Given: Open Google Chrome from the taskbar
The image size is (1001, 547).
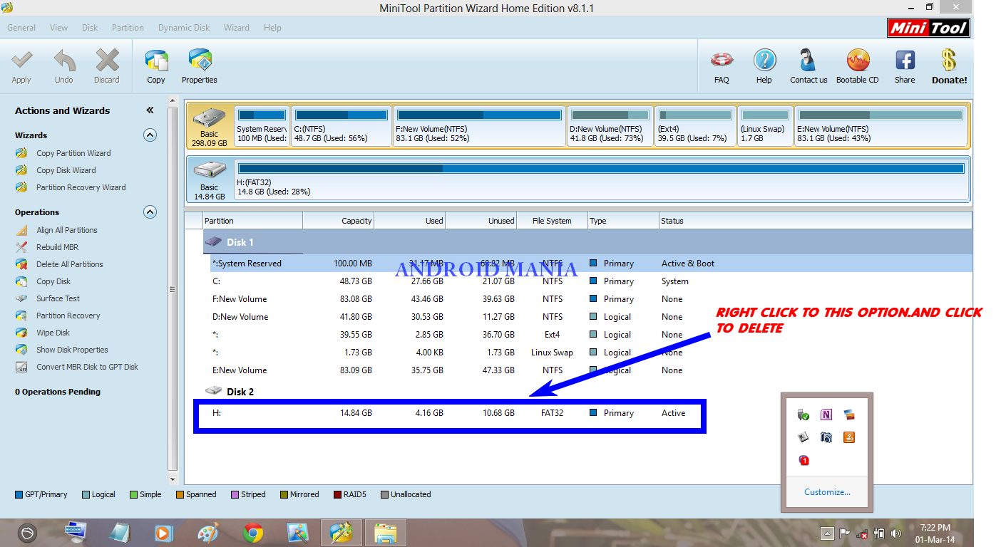Looking at the screenshot, I should coord(252,531).
